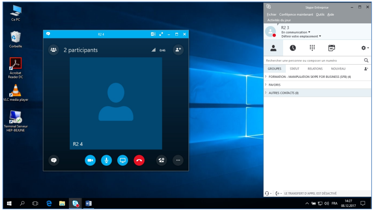The width and height of the screenshot is (374, 212).
Task: Open the En communication status dropdown
Action: (x=296, y=32)
